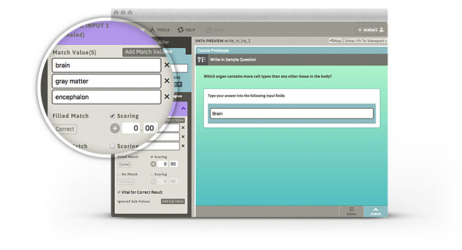Screen dimensions: 462x250
Task: Click the skabat1 username label
Action: coord(370,30)
